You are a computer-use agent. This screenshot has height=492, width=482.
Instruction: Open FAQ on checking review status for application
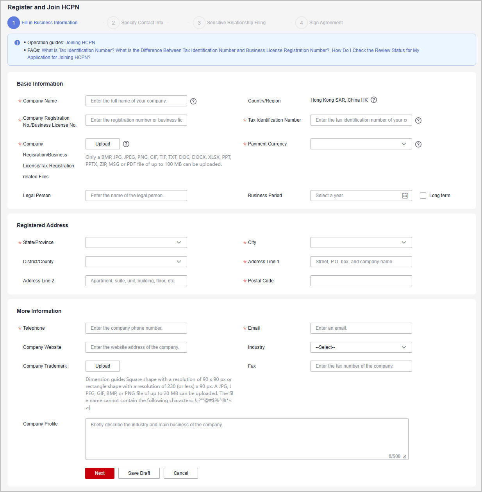click(223, 54)
